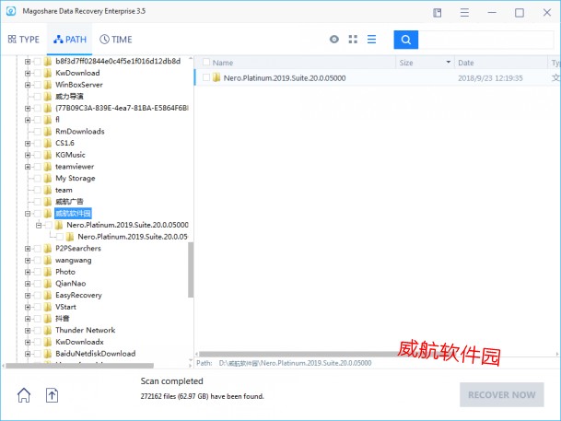561x421 pixels.
Task: Expand the WinBoxServer tree node
Action: [28, 85]
